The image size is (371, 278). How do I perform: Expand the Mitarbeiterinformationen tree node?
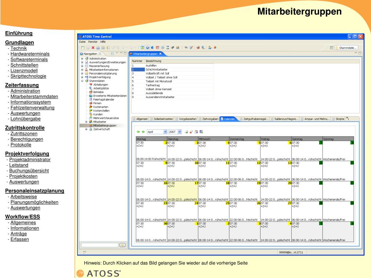tap(82, 70)
